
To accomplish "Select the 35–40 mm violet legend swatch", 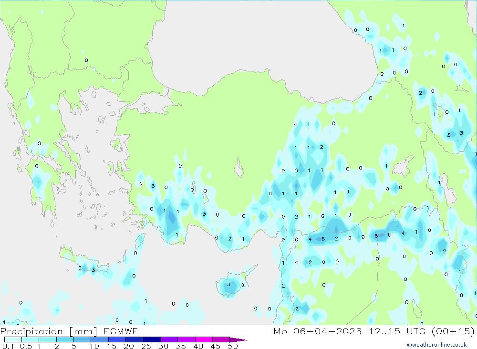I will click(187, 339).
